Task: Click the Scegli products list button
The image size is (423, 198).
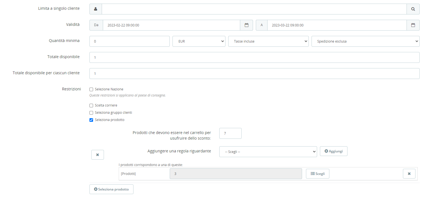Action: coord(318,174)
